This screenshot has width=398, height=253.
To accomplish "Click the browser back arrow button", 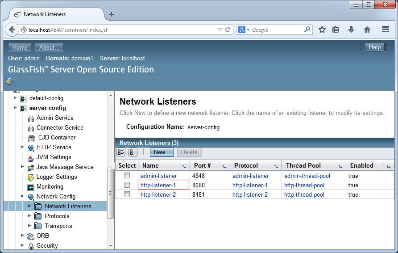I will 12,30.
